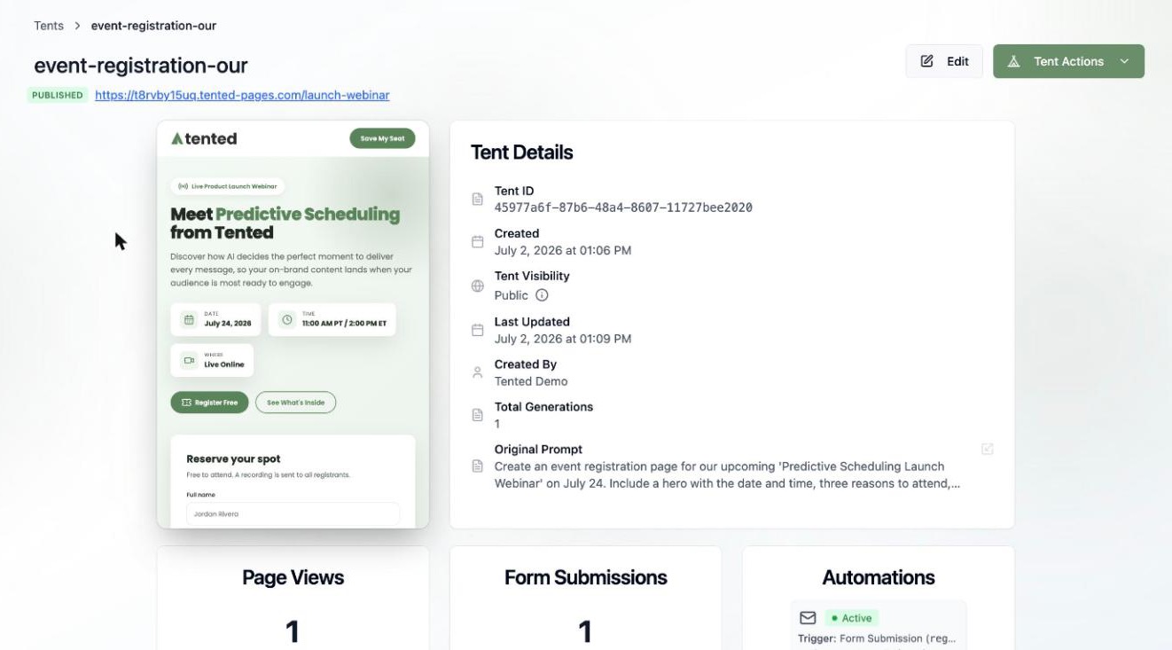The width and height of the screenshot is (1172, 650).
Task: Click the video camera icon beside Live Online
Action: pos(188,360)
